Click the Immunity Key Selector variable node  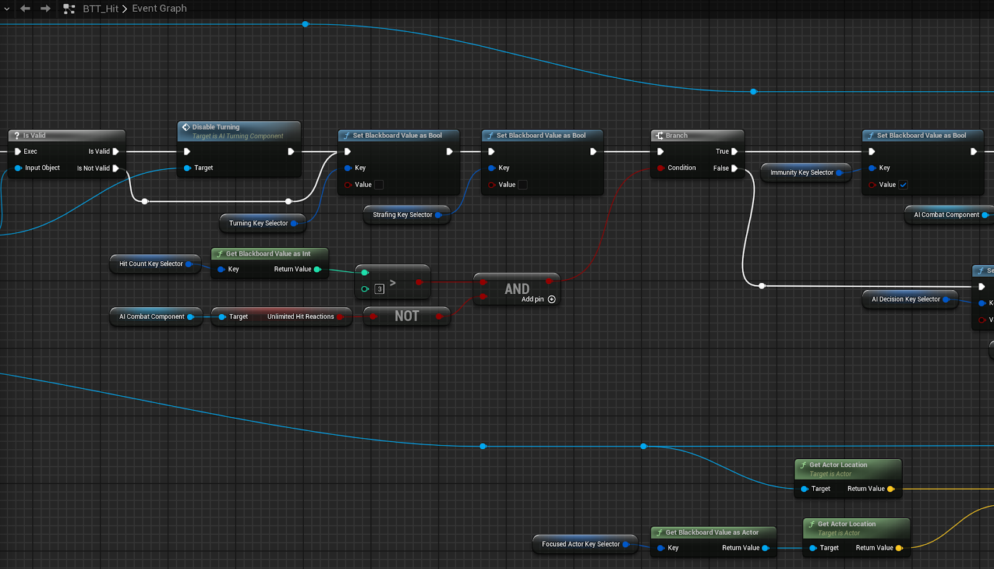click(x=806, y=172)
